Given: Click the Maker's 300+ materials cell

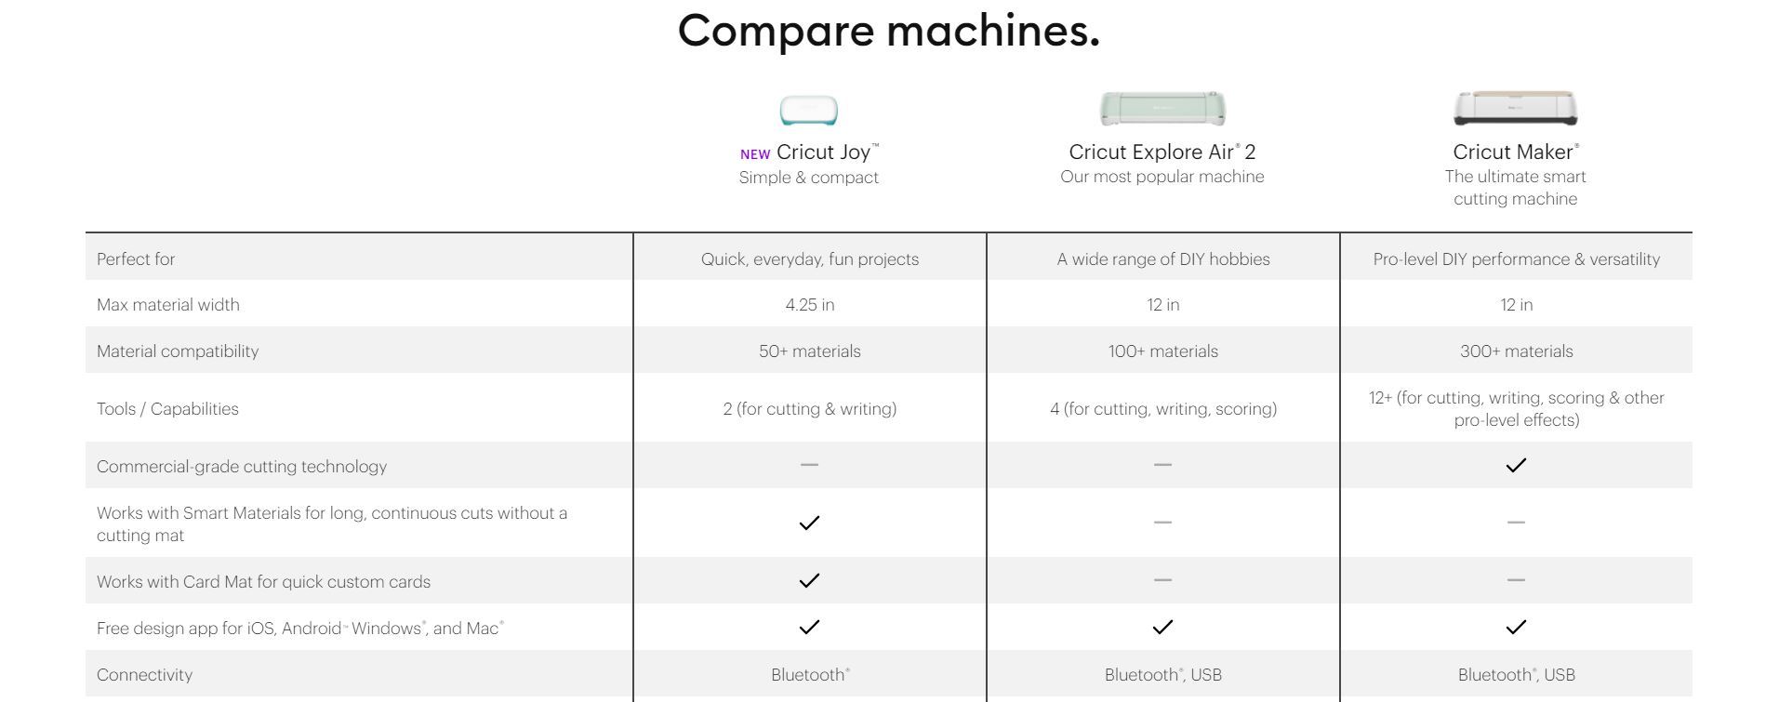Looking at the screenshot, I should [x=1516, y=351].
